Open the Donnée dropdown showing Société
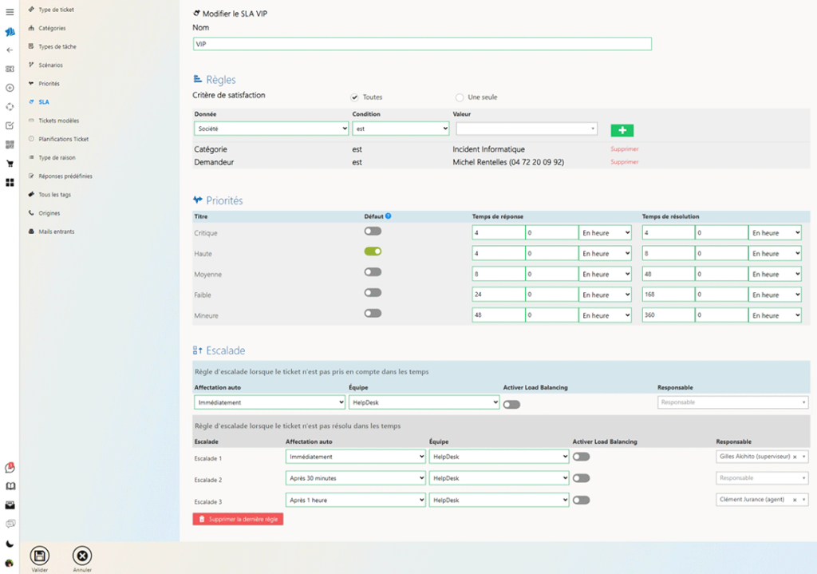 coord(270,128)
